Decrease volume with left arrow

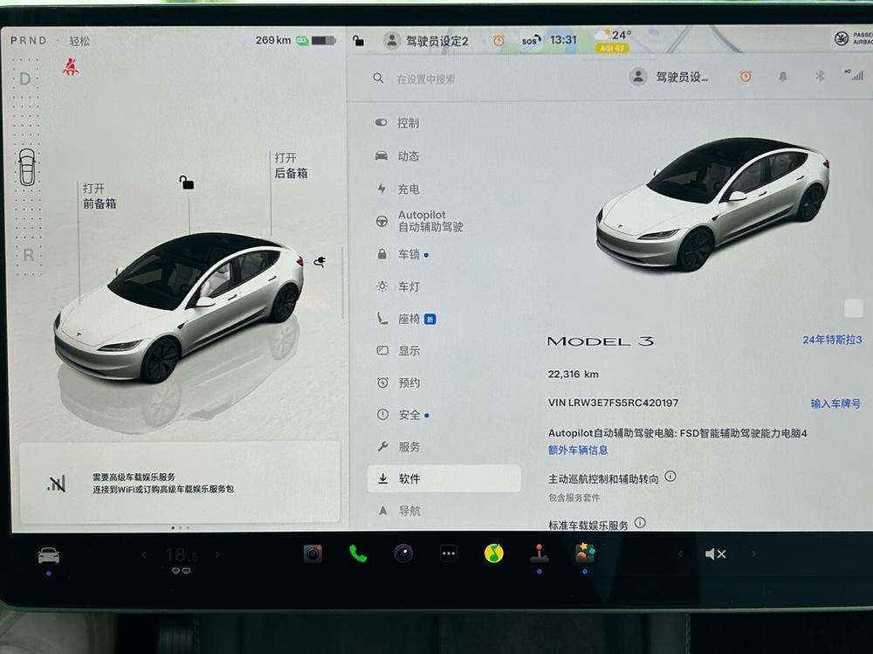click(680, 554)
